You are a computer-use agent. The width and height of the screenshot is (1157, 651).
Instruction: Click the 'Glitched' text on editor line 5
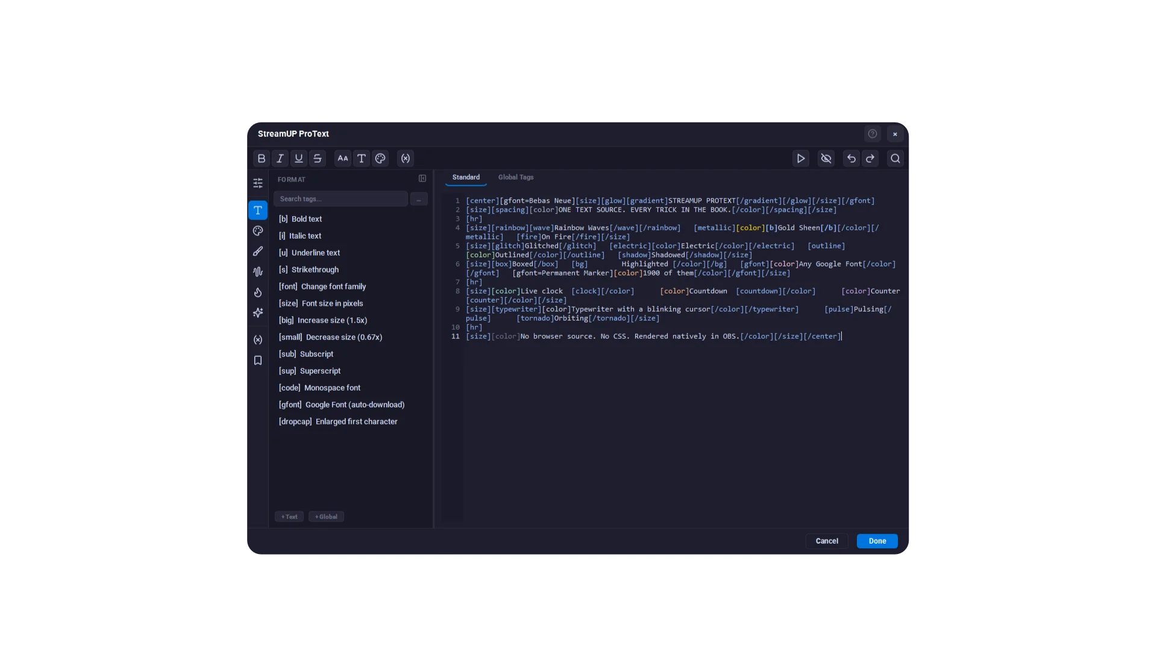[541, 246]
